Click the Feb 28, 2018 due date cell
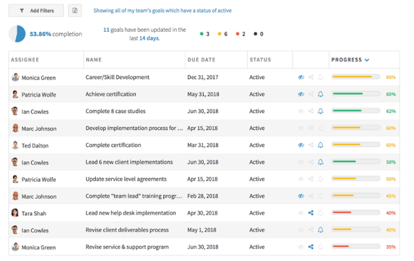Viewport: 414px width, 261px height. pyautogui.click(x=202, y=196)
